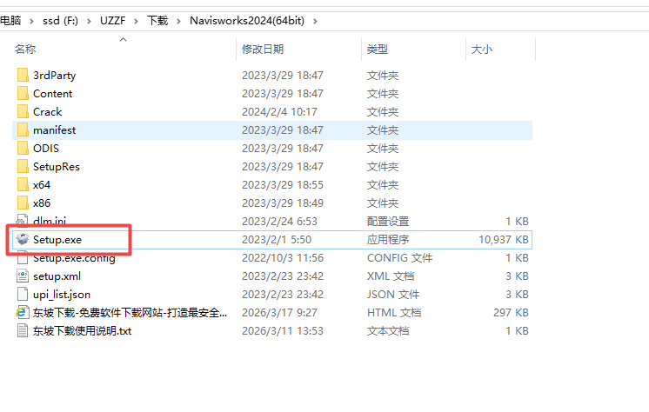Select the Crack folder icon
The width and height of the screenshot is (649, 412).
point(23,112)
